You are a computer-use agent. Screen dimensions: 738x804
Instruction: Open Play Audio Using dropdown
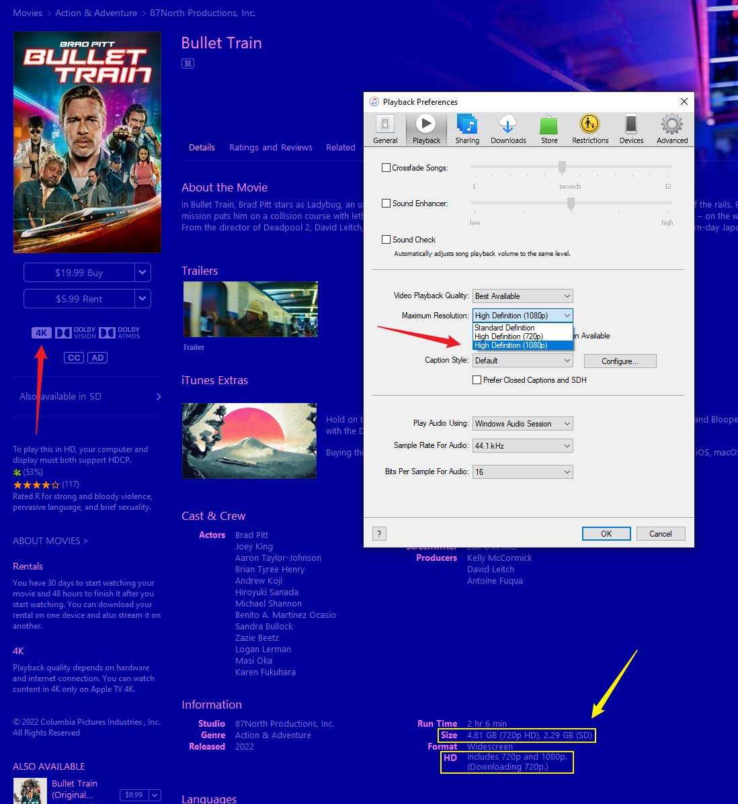coord(522,424)
